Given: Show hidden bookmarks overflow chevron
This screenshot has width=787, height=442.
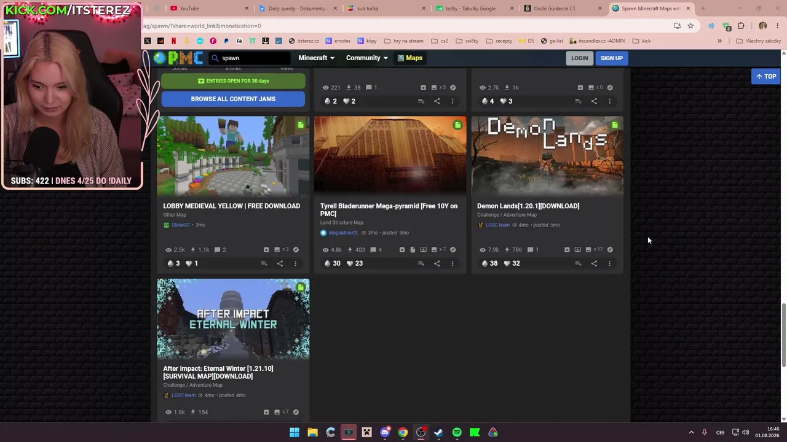Looking at the screenshot, I should [x=719, y=41].
